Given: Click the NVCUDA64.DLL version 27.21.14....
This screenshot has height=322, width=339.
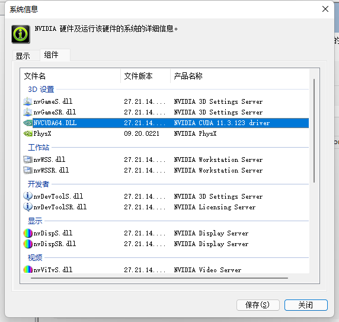Looking at the screenshot, I should click(145, 123).
